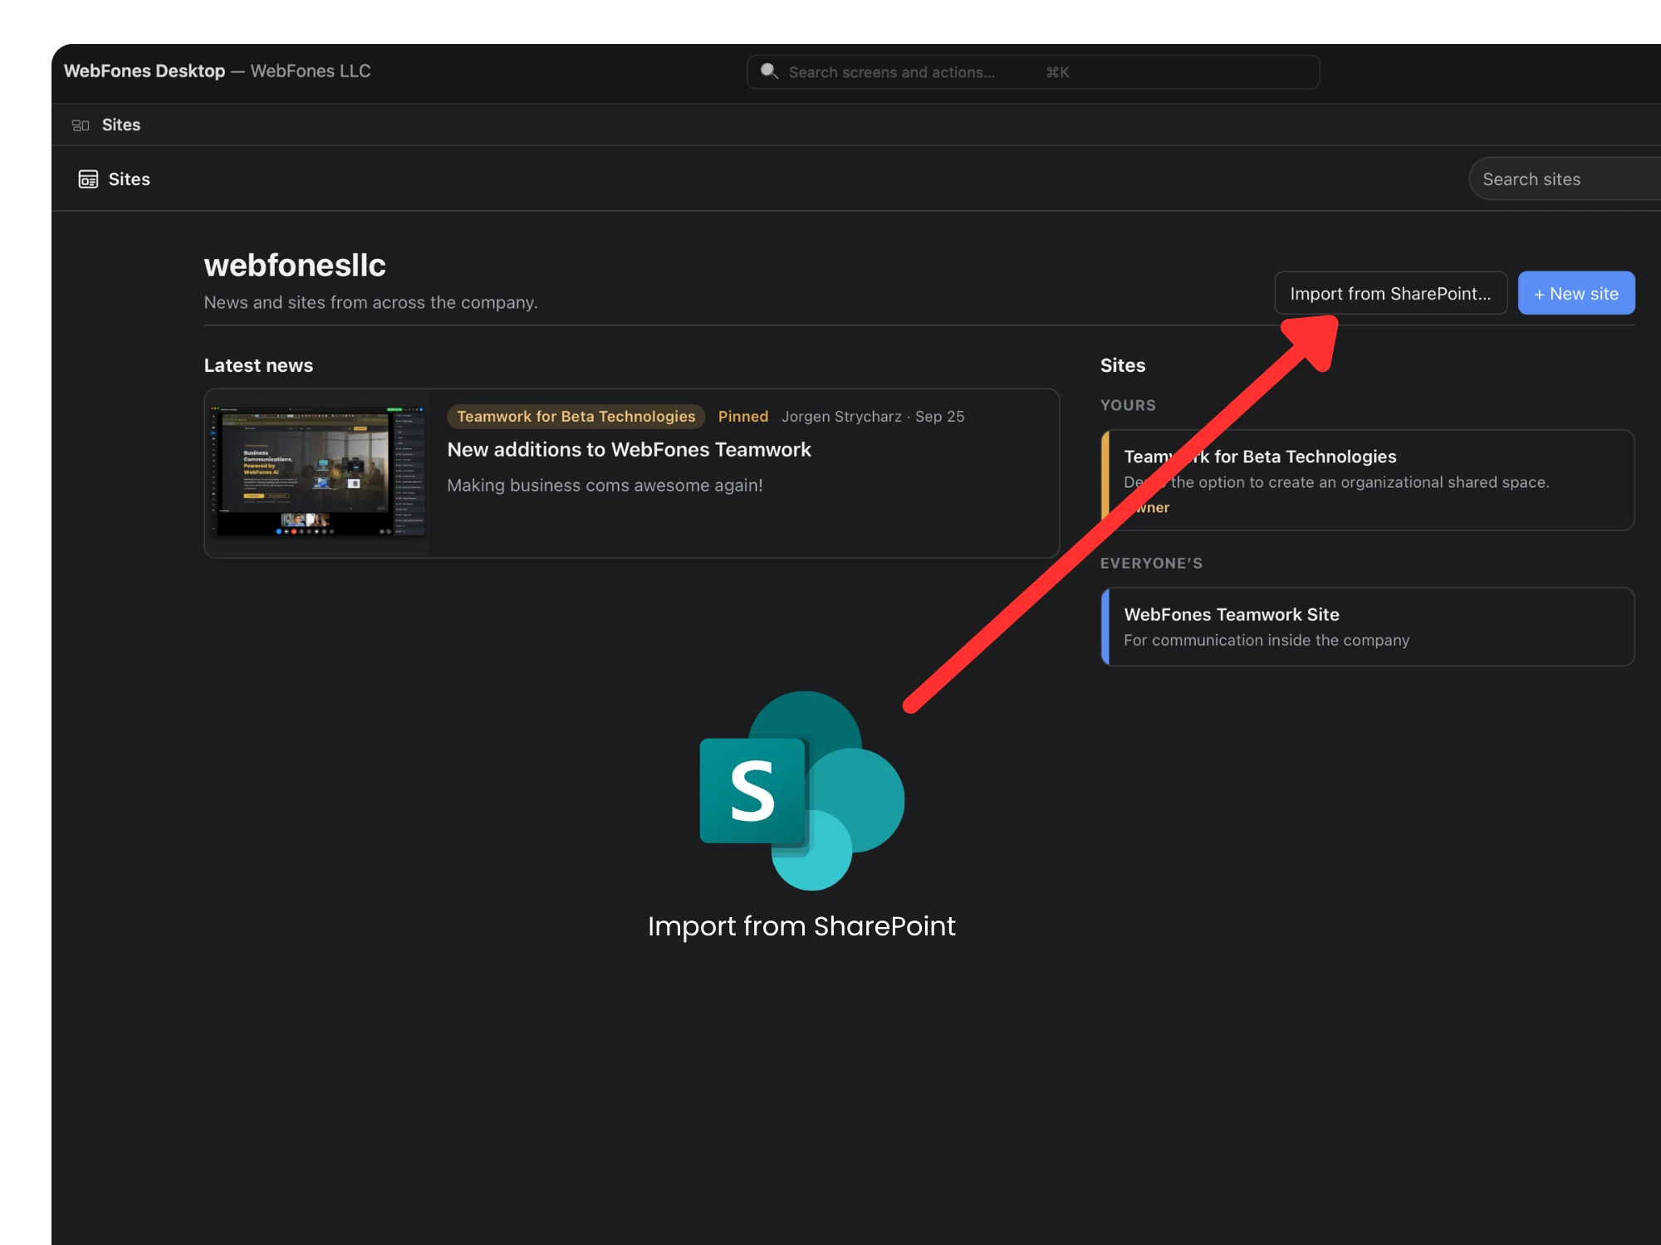Open Sites tab in top bar
The image size is (1661, 1245).
coord(121,124)
